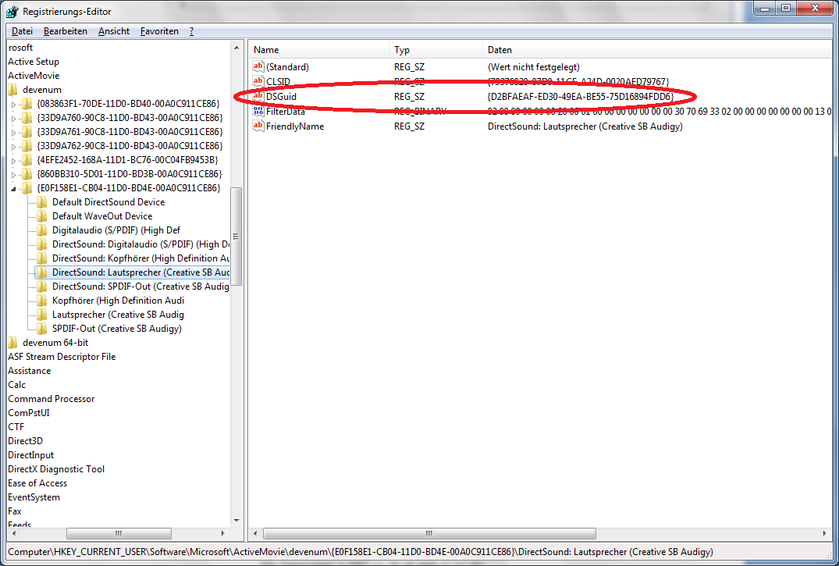Click the tree pane scroll up arrow
This screenshot has height=566, width=839.
(x=236, y=48)
